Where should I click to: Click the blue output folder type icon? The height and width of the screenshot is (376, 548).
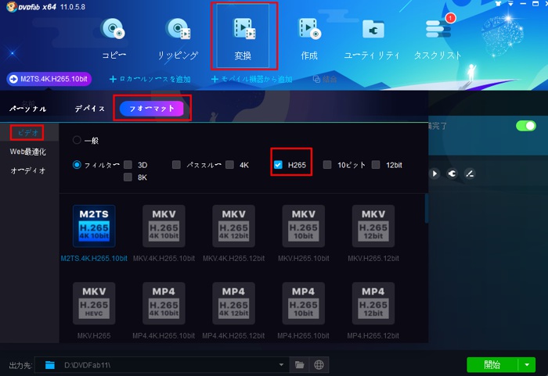point(50,365)
